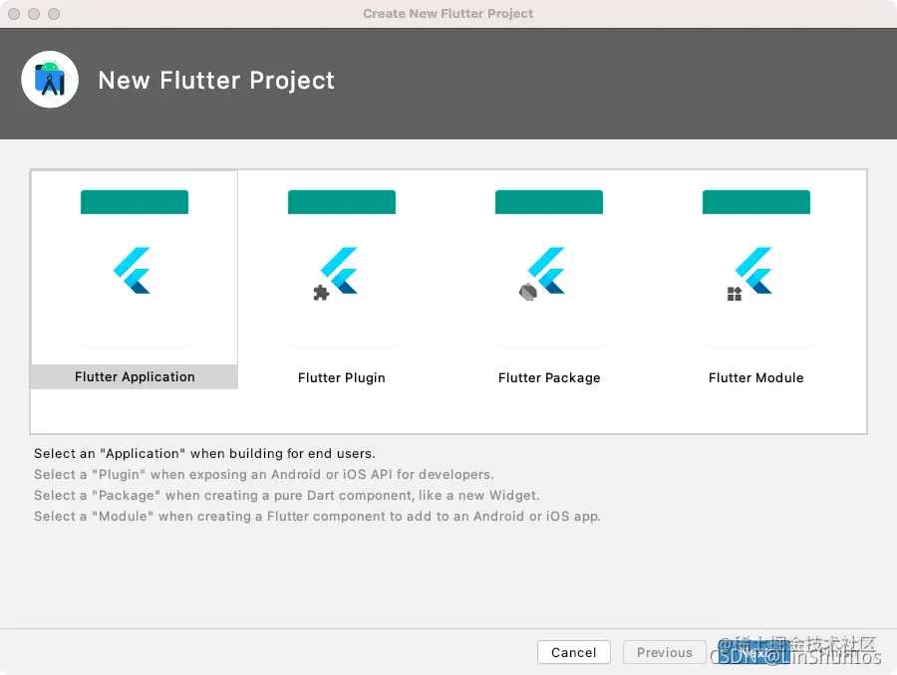Screen dimensions: 897x675
Task: Click the "Module" description line
Action: pos(317,516)
